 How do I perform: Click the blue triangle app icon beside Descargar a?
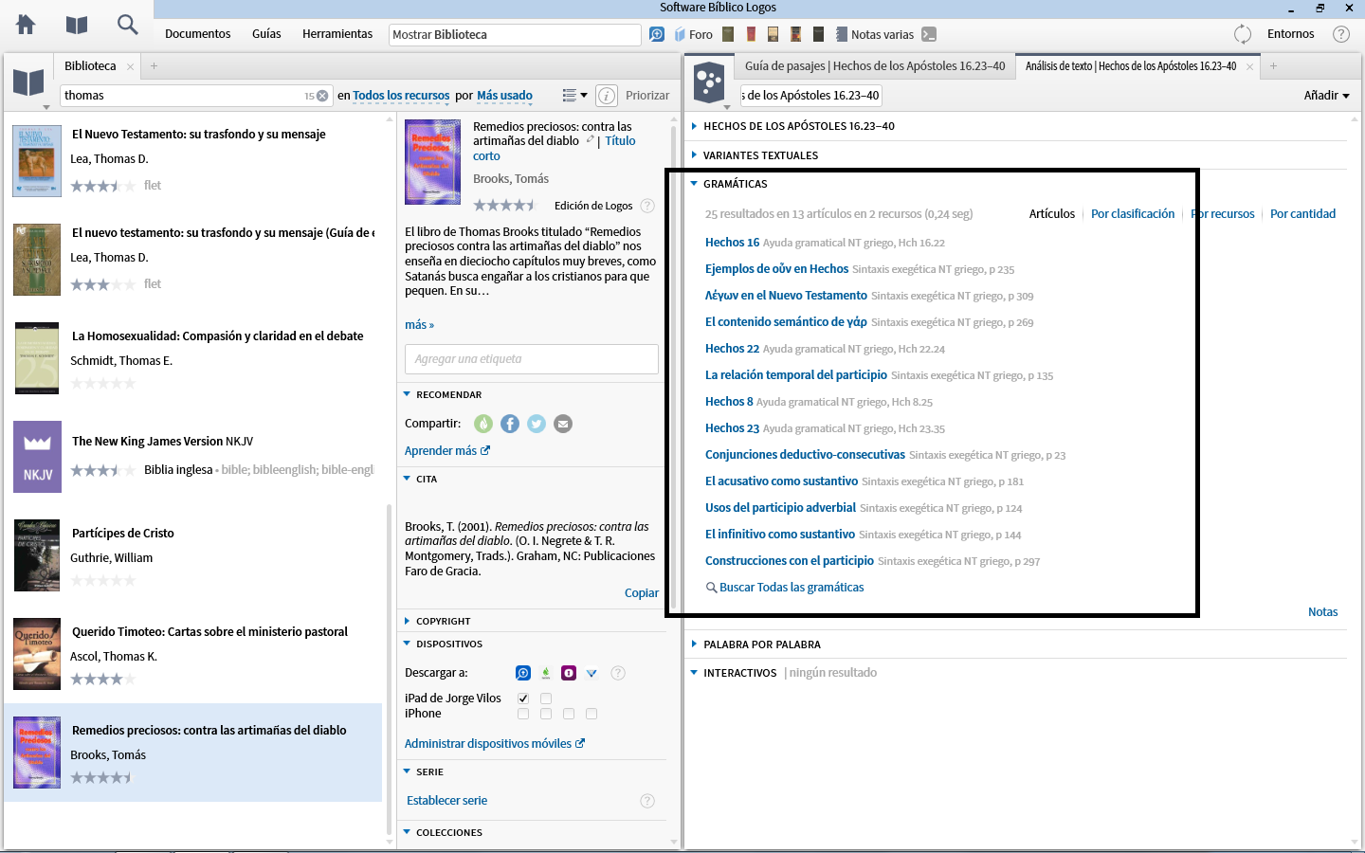tap(591, 673)
